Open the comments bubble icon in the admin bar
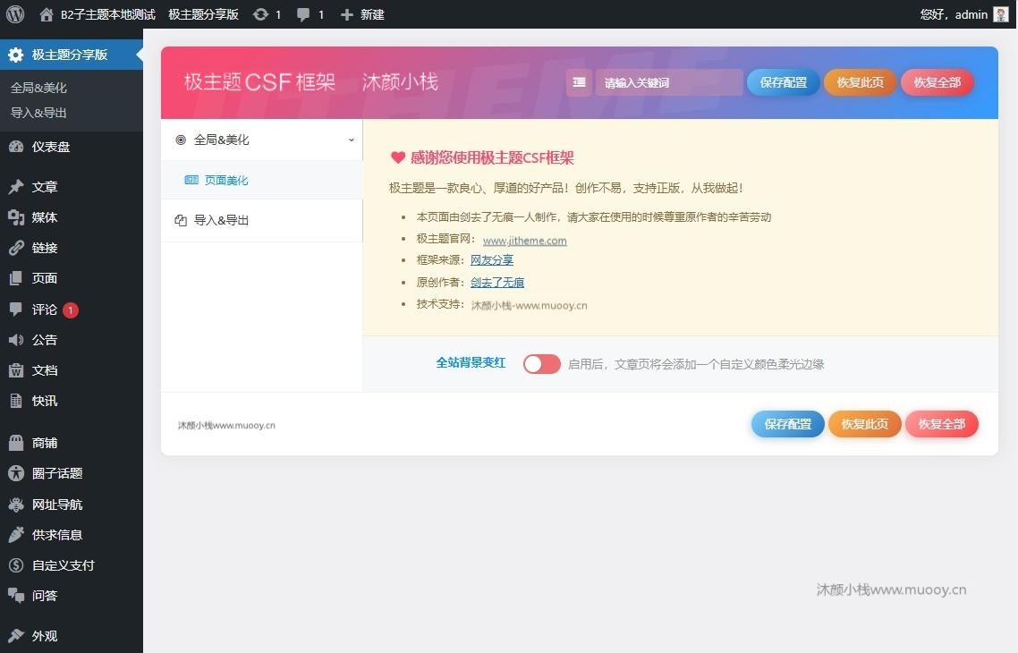 303,14
